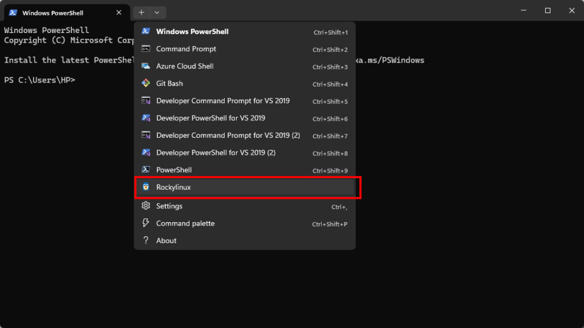Click the Developer PowerShell for VS 2019 icon

(x=145, y=117)
